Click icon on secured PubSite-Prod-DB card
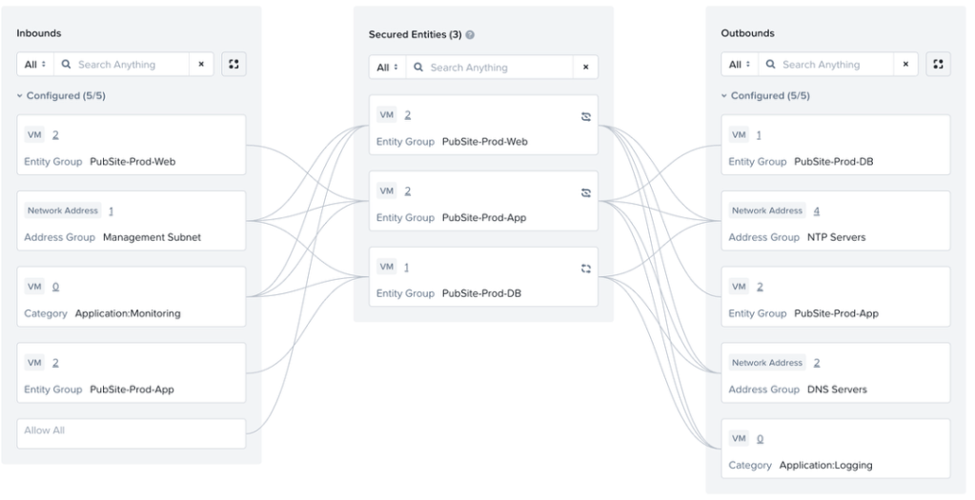This screenshot has width=975, height=500. tap(586, 268)
